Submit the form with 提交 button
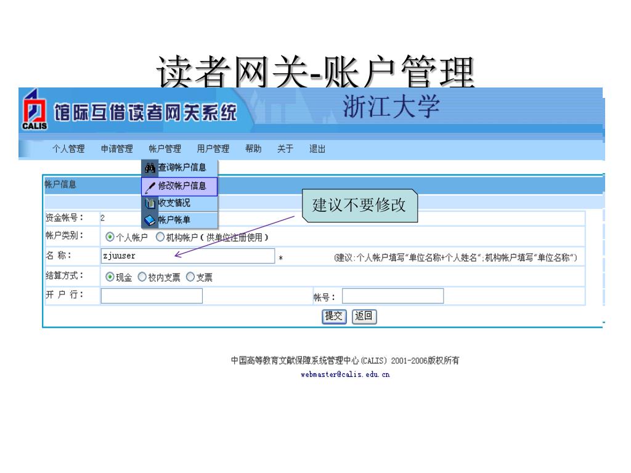The width and height of the screenshot is (631, 473). point(334,317)
